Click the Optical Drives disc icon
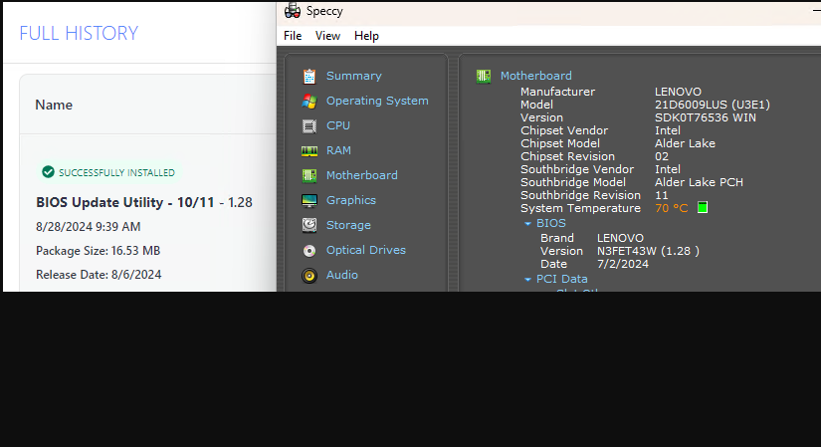This screenshot has width=821, height=447. point(309,251)
